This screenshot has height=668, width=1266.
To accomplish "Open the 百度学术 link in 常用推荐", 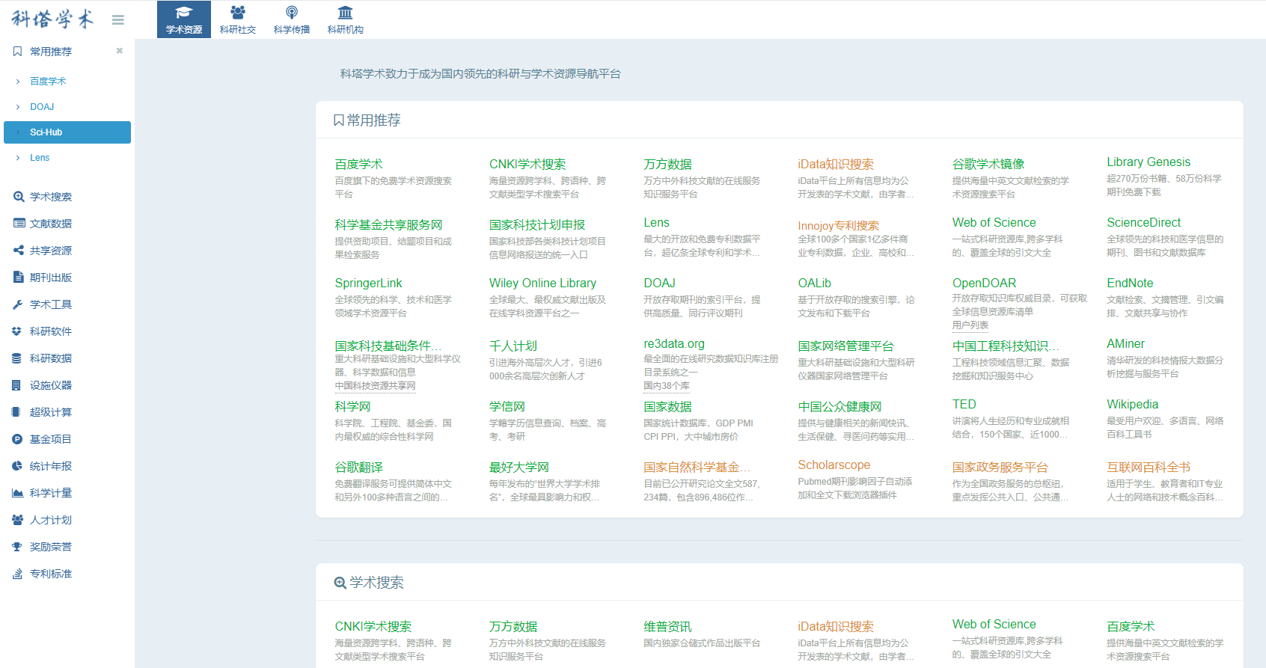I will tap(358, 165).
